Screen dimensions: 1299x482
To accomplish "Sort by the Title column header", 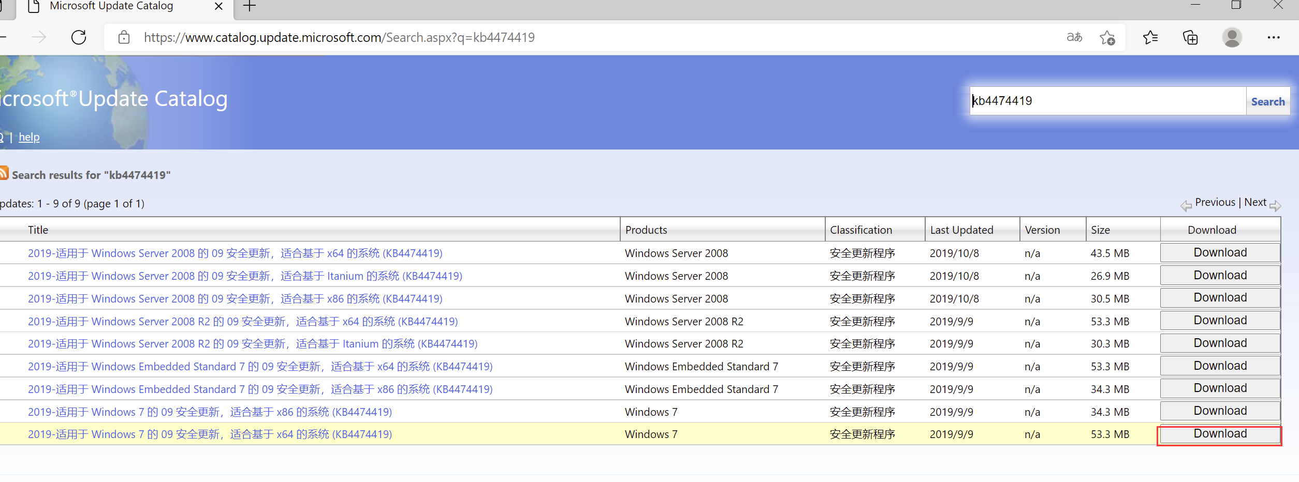I will click(38, 230).
